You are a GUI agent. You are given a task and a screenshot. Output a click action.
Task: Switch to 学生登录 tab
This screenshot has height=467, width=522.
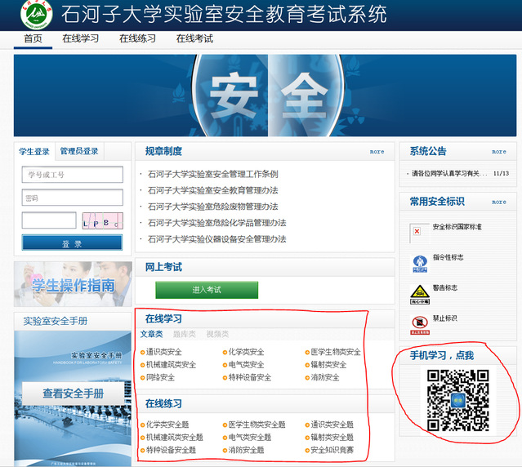tap(34, 152)
